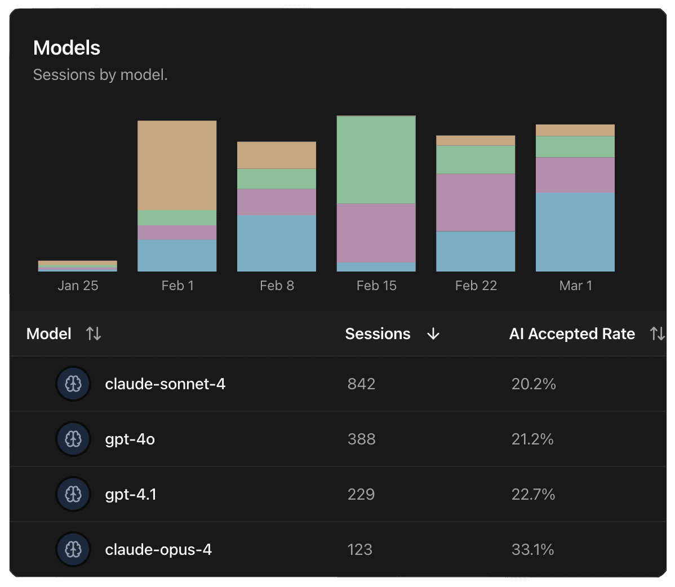Click the Model column header label
This screenshot has width=675, height=587.
tap(49, 334)
